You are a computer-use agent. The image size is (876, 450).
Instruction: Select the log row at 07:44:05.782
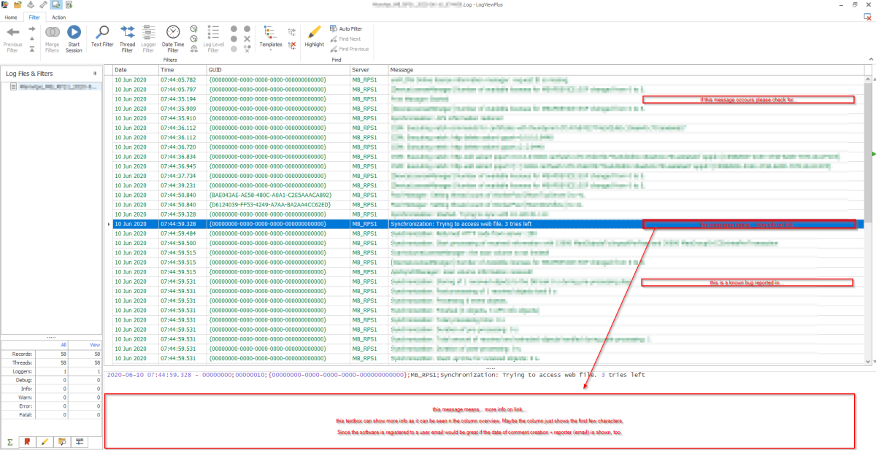(488, 79)
